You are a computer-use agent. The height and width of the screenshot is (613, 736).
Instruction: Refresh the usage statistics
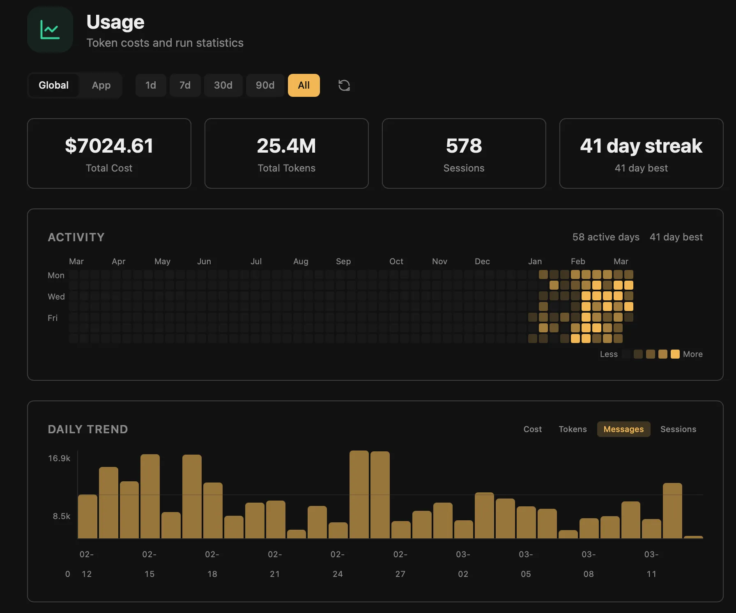[x=344, y=85]
